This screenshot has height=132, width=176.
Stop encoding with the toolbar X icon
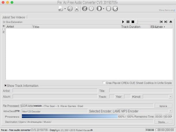pos(115,9)
